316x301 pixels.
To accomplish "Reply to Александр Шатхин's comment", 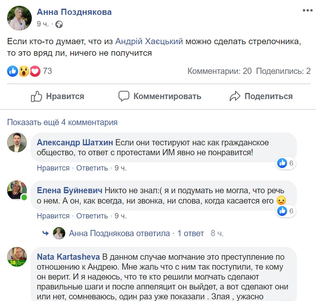I will tap(92, 168).
